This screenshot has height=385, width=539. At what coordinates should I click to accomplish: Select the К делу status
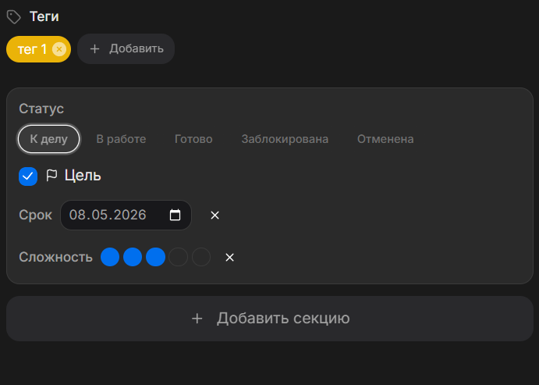coord(48,139)
